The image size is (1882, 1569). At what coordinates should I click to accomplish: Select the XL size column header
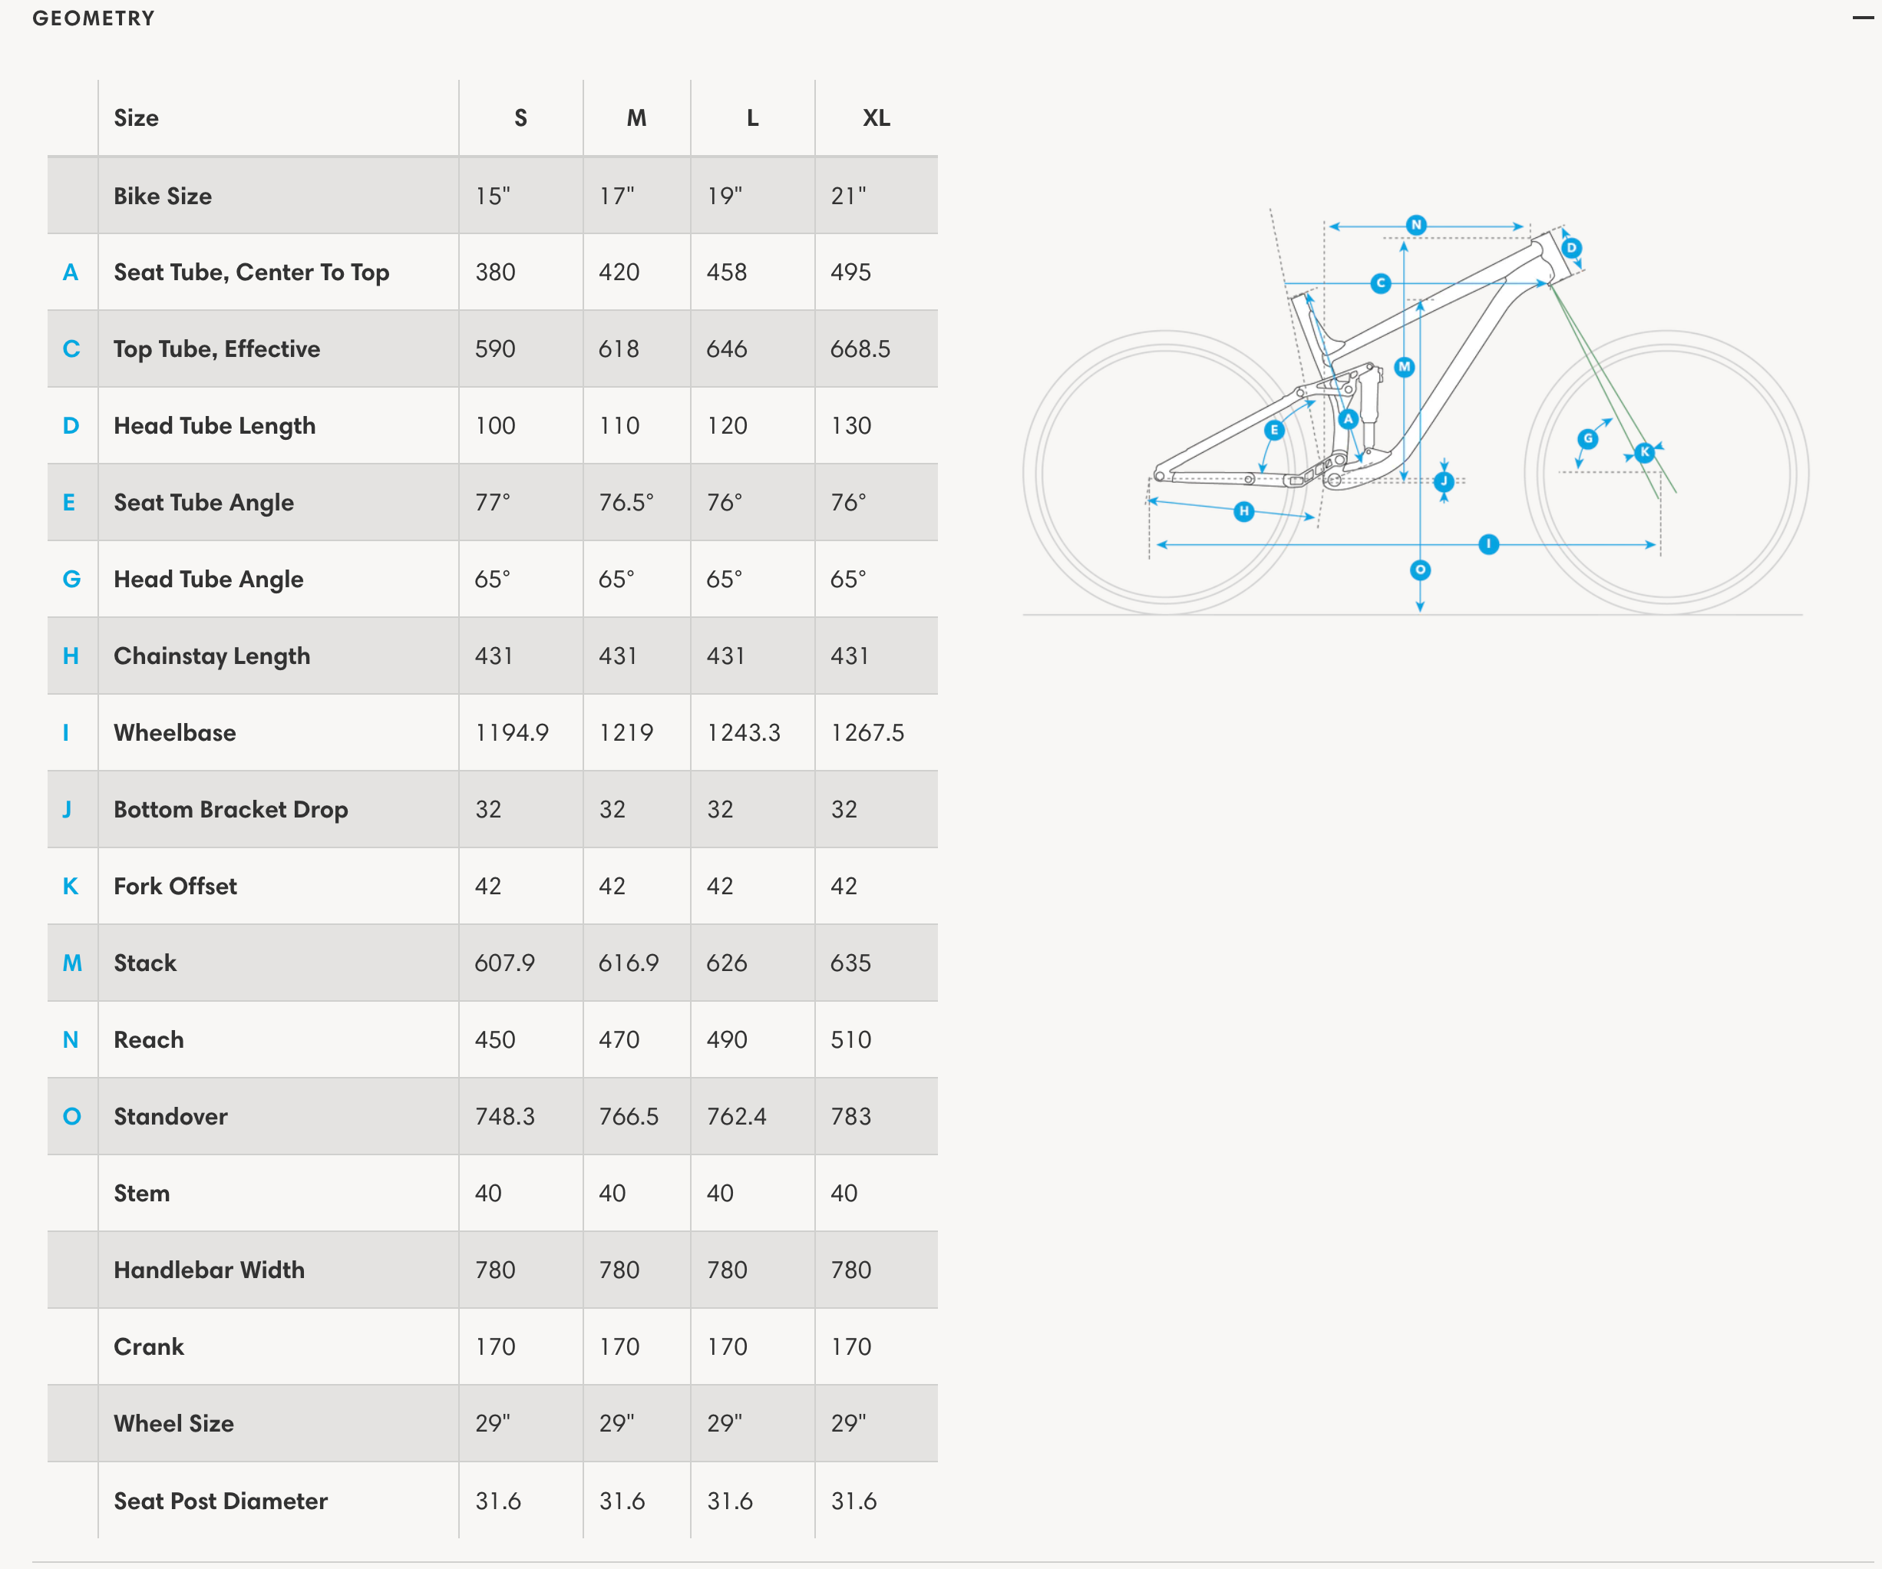click(x=876, y=118)
